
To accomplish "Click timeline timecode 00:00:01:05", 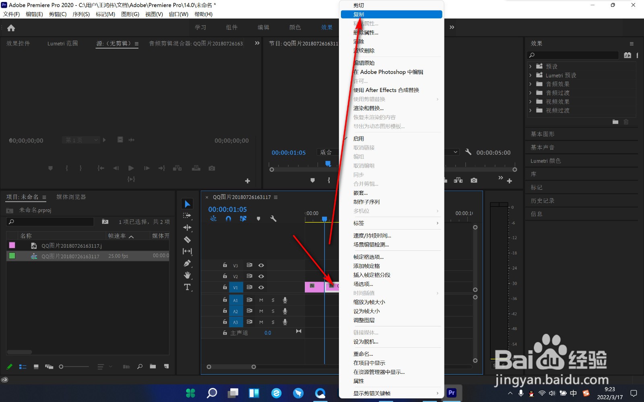I will pos(227,209).
